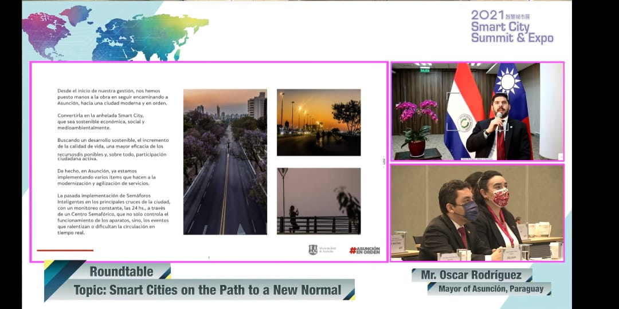Click the #ASUNCIÓN EN ORDEN hashtag logo

(365, 250)
